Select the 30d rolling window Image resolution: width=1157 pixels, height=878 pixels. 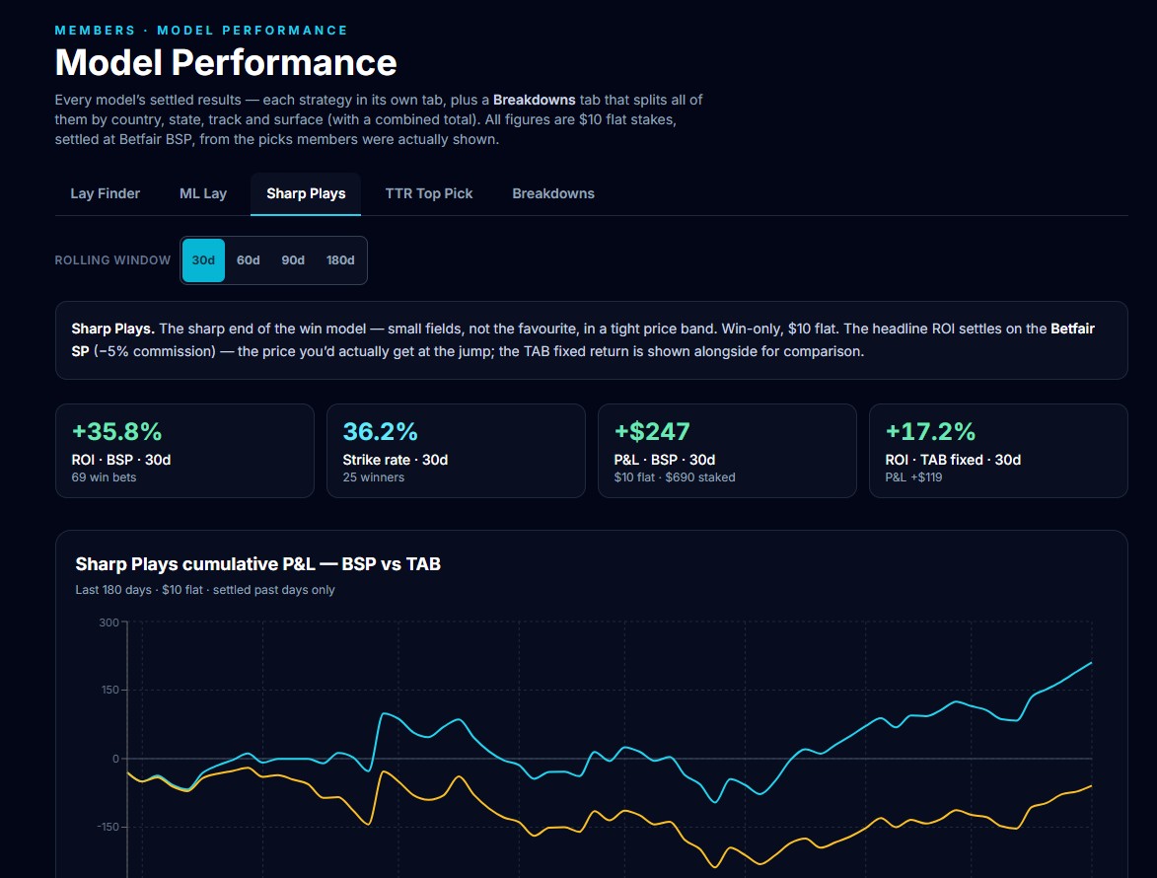[x=203, y=260]
